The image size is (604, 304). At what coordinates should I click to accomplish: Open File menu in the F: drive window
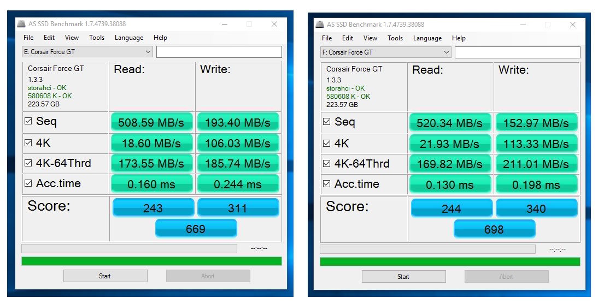[327, 38]
